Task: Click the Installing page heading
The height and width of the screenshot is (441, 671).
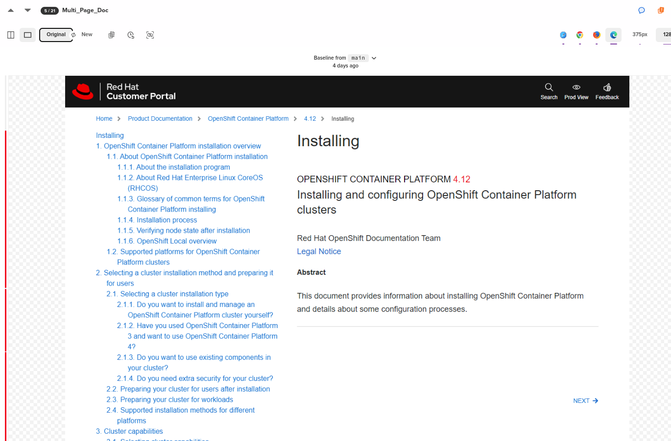Action: tap(328, 141)
